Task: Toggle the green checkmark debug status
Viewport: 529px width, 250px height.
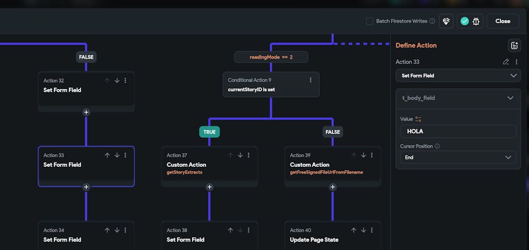Action: [464, 21]
